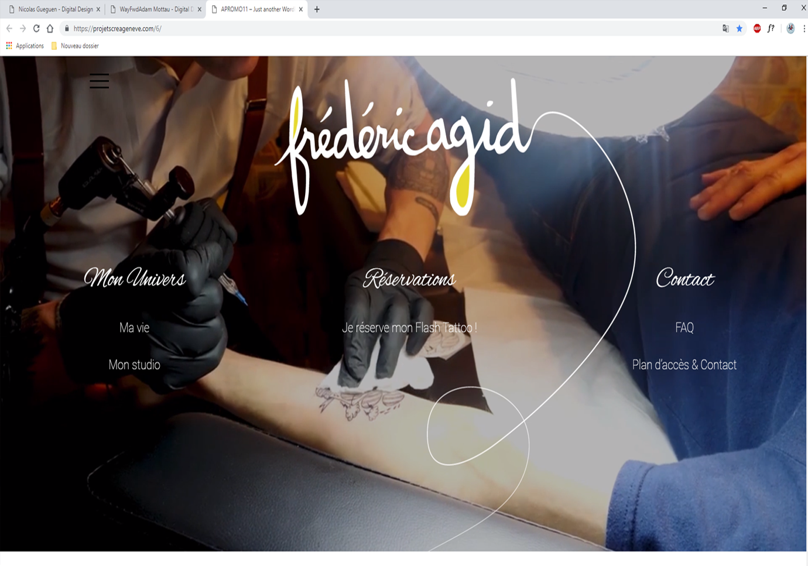
Task: View site info via the padlock icon
Action: coord(67,29)
